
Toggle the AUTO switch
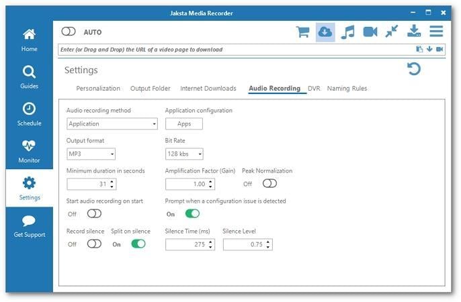pos(69,32)
